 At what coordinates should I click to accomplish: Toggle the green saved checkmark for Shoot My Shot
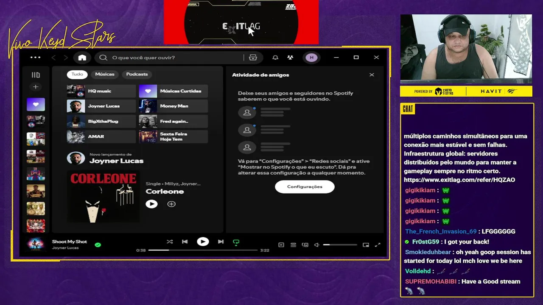click(x=98, y=245)
